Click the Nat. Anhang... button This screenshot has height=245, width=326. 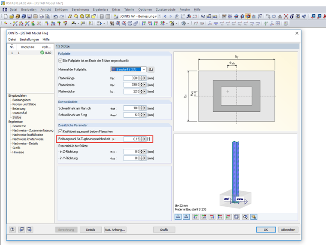[x=115, y=230]
